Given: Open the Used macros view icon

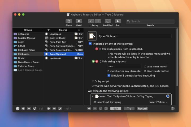Looking at the screenshot, I should click(79, 21).
